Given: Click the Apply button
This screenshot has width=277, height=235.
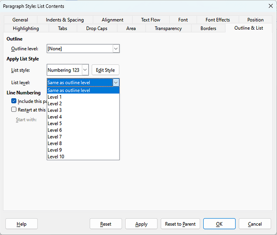Looking at the screenshot, I should coord(142,224).
